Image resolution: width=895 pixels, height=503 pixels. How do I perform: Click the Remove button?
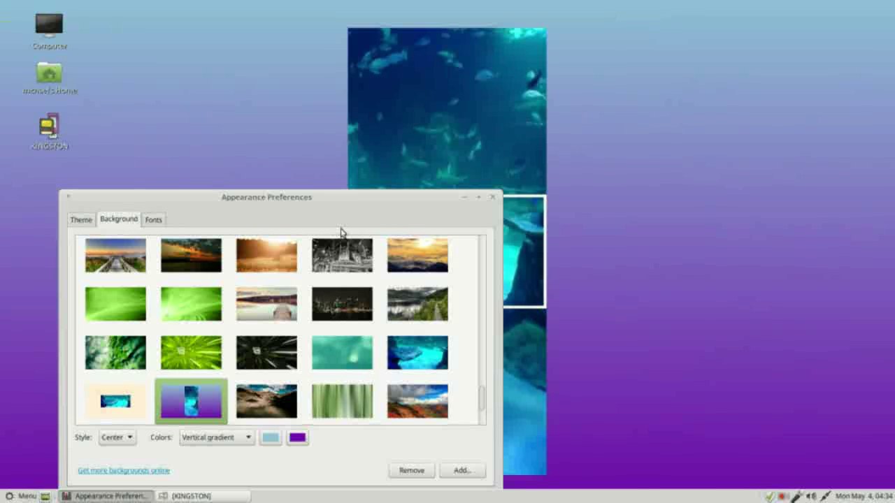pyautogui.click(x=412, y=470)
